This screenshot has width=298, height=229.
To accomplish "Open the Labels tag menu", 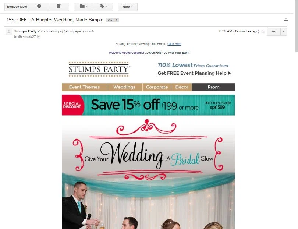I will pyautogui.click(x=103, y=7).
